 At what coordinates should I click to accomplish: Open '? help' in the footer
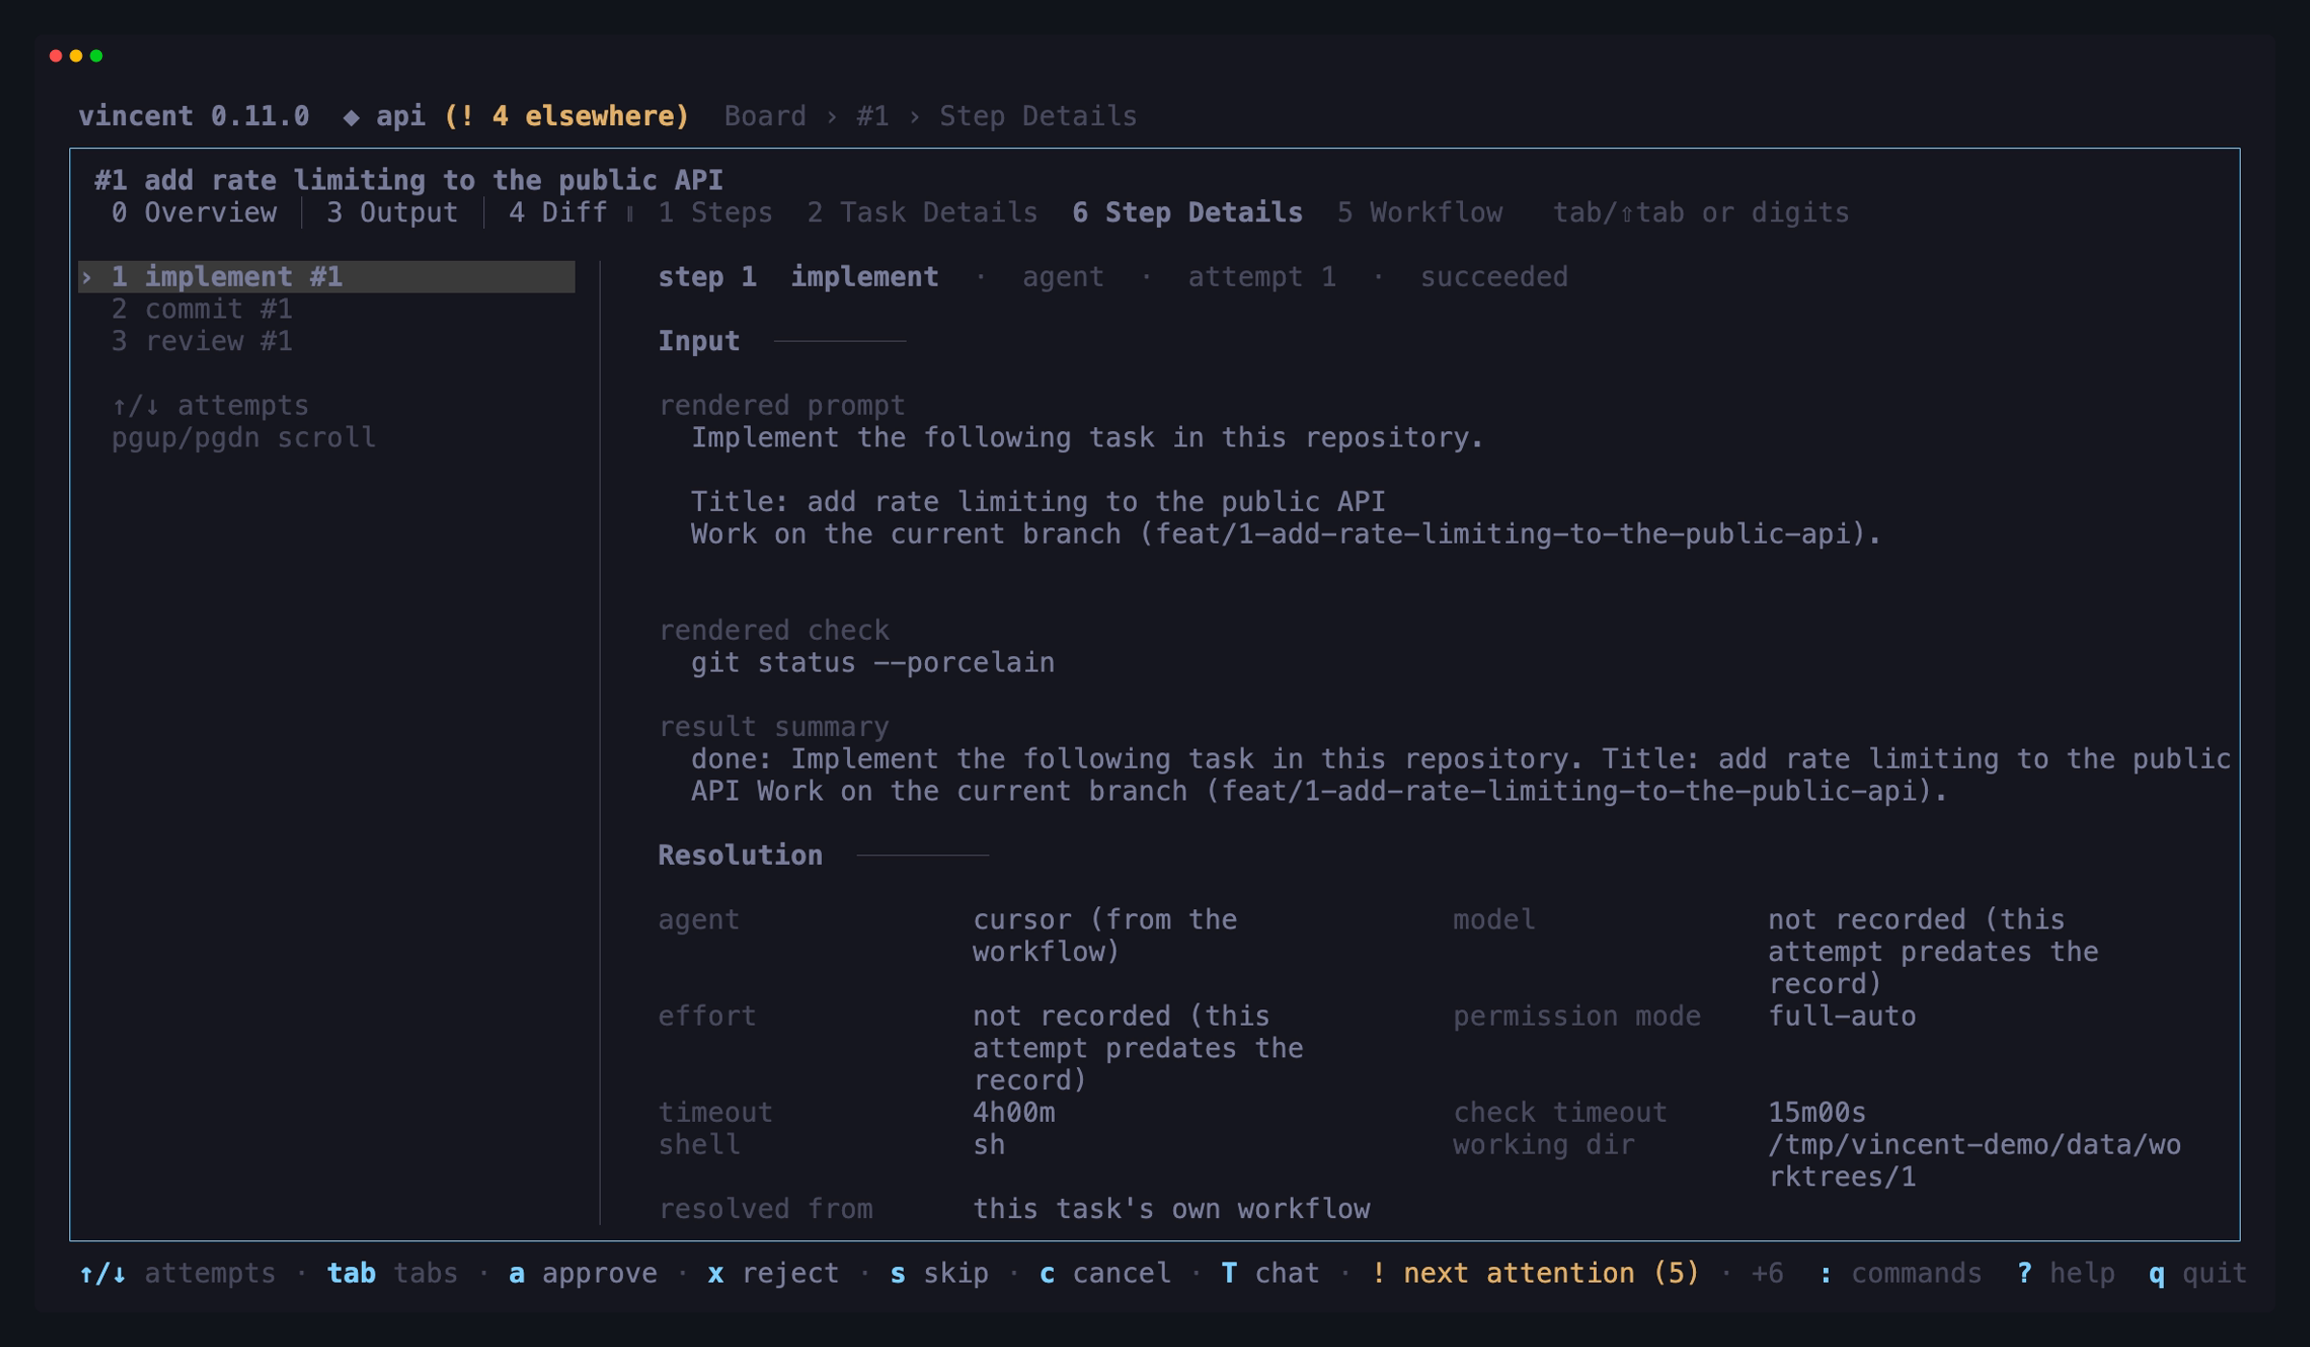click(x=2066, y=1274)
